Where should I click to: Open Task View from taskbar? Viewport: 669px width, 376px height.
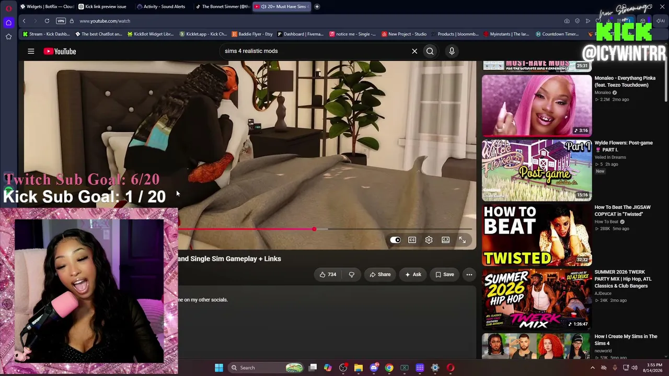(x=313, y=368)
